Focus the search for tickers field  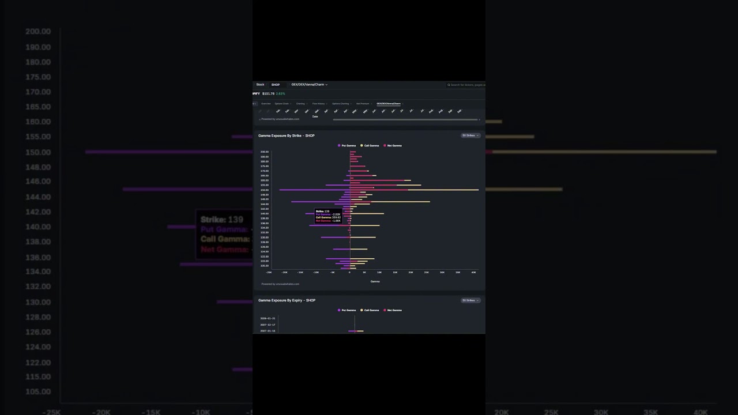coord(467,85)
